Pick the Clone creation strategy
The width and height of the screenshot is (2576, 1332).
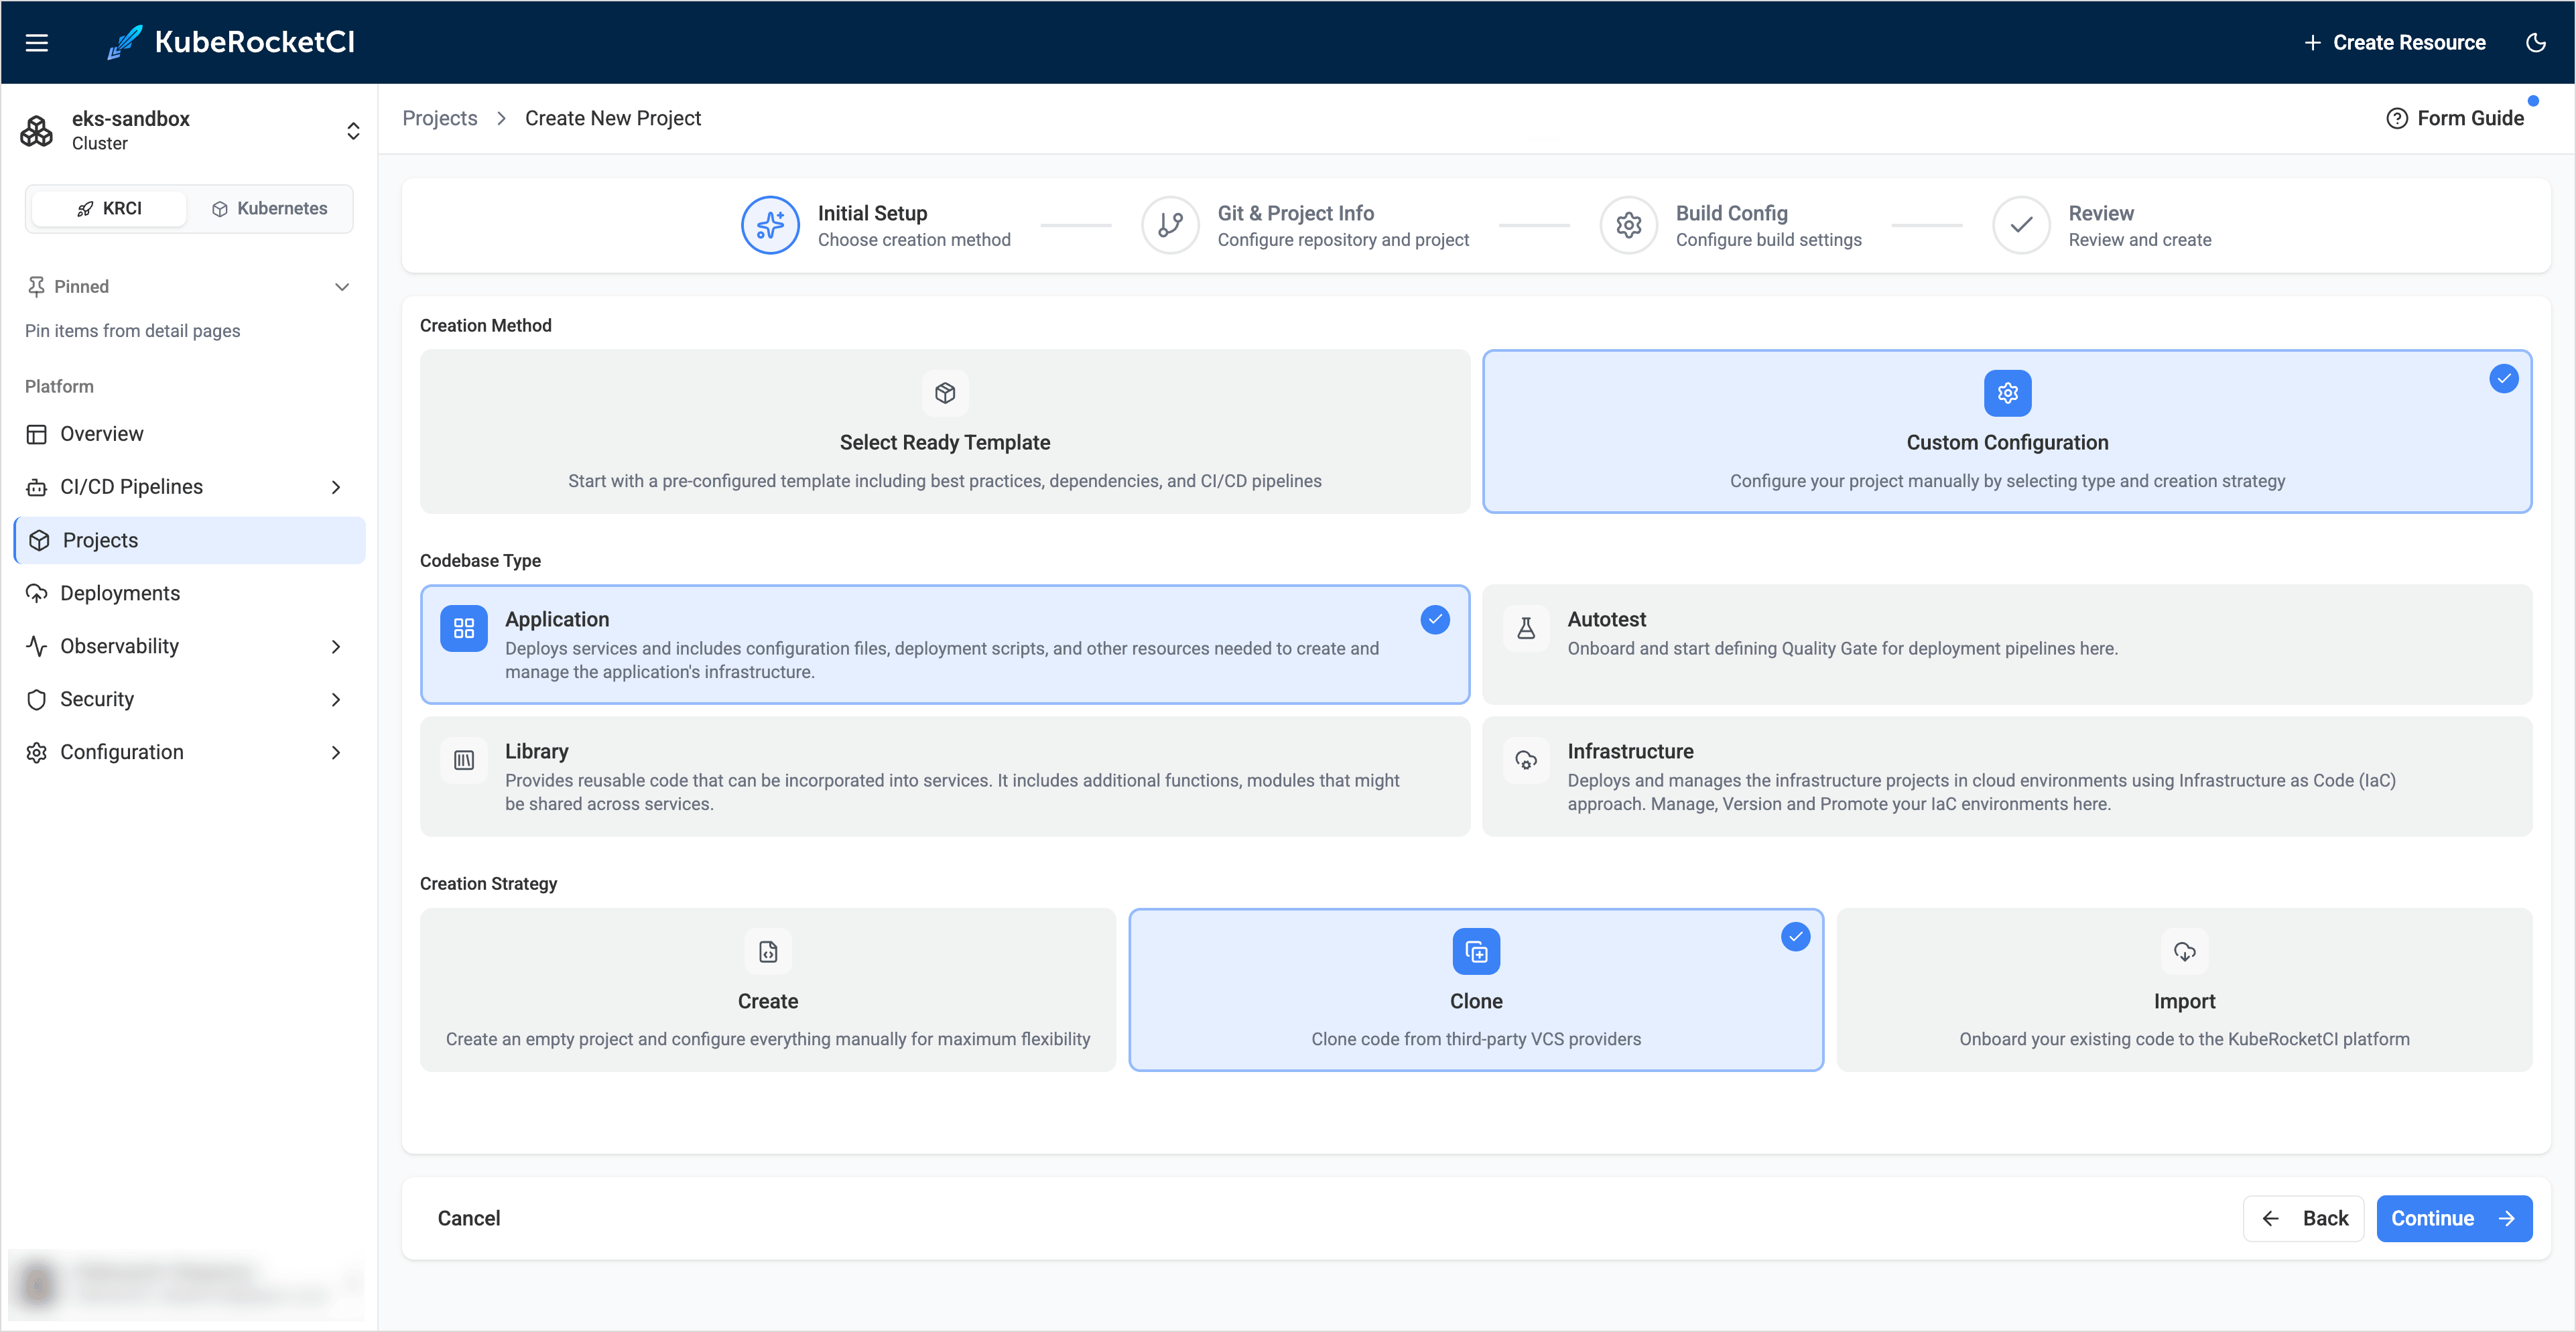click(1476, 990)
